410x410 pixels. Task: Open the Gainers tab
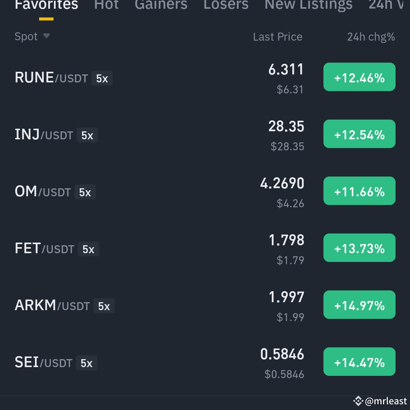click(x=161, y=5)
